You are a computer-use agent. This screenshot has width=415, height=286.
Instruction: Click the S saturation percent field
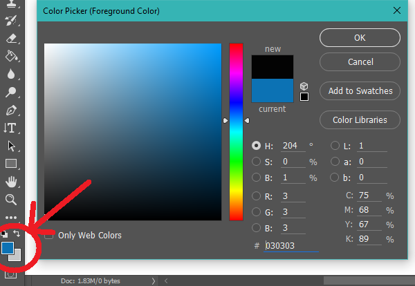[x=293, y=162]
